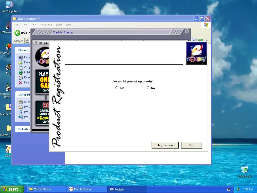Open My Computer icon in Other Places
The height and width of the screenshot is (193, 257).
[21, 112]
